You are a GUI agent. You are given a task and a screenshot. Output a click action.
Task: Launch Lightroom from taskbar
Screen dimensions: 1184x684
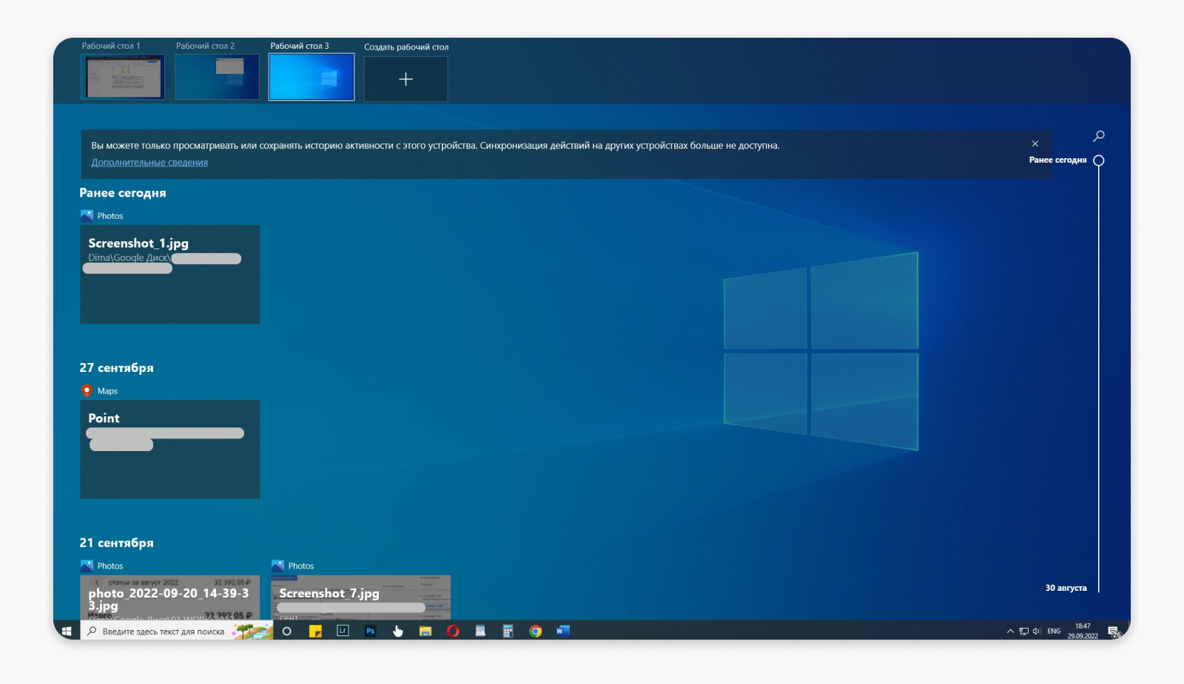343,631
